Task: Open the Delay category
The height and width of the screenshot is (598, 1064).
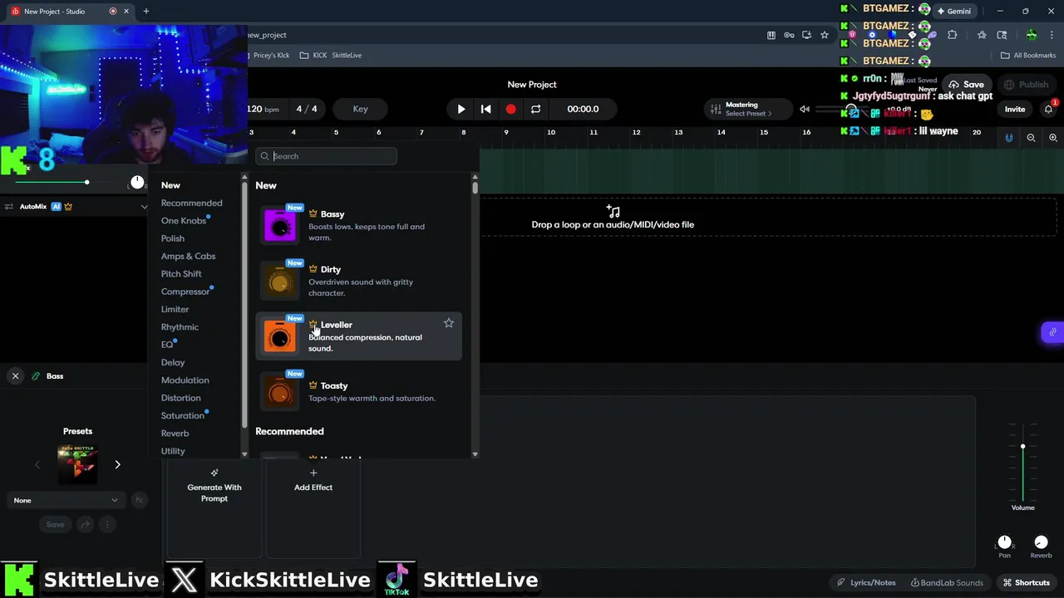Action: (173, 362)
